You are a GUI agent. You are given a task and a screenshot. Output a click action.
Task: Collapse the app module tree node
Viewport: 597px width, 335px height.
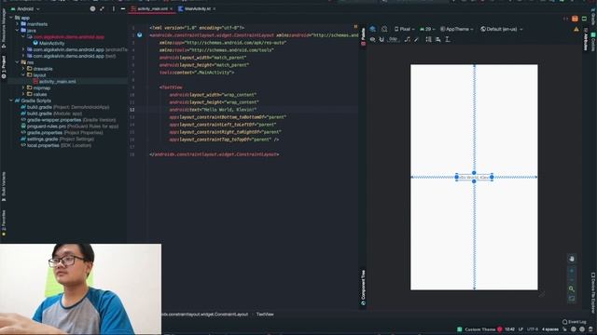point(11,18)
